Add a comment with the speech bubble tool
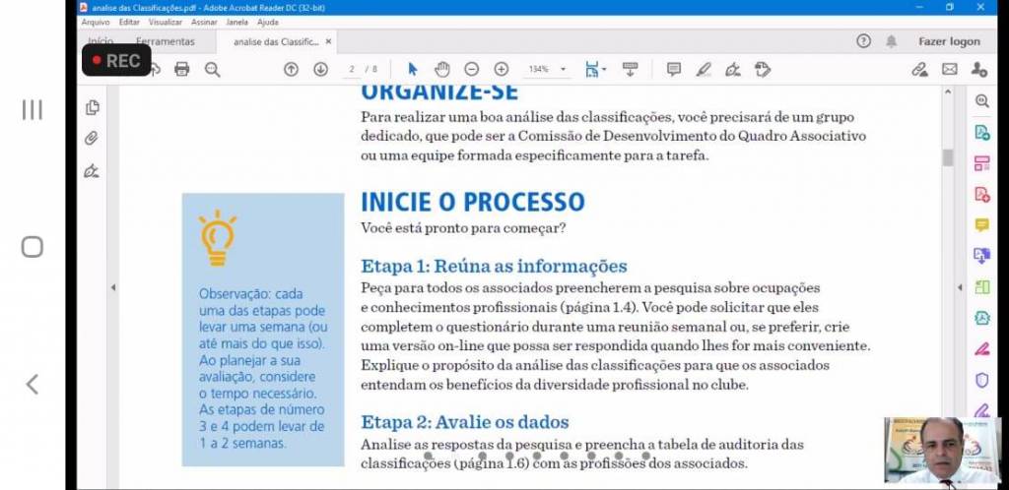Screen dimensions: 1009x490 pyautogui.click(x=674, y=69)
